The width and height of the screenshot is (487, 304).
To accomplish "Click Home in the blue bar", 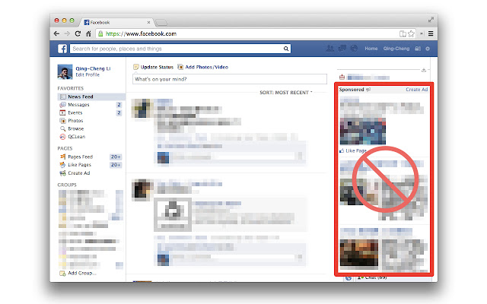I will point(371,49).
